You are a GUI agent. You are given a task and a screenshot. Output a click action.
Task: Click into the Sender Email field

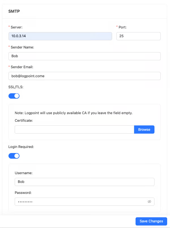(x=84, y=76)
